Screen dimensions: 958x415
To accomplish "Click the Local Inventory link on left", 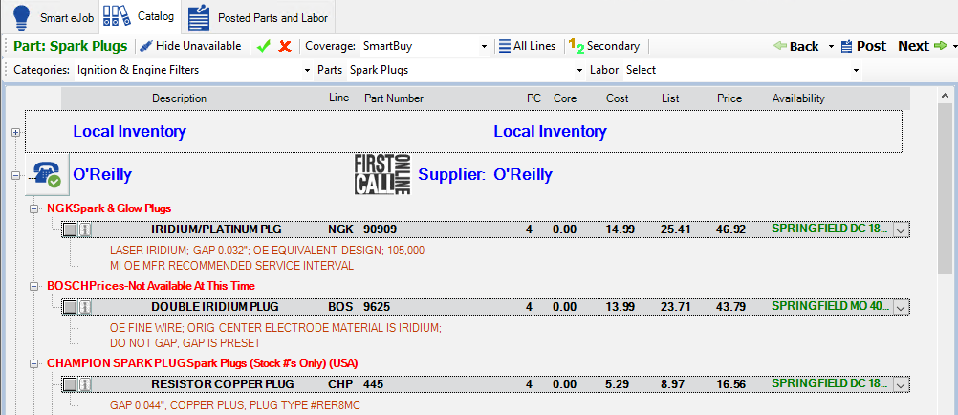I will coord(129,131).
